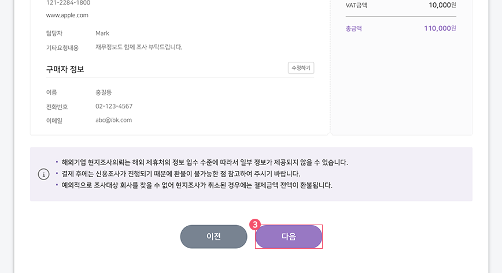Click the 다음 (Next) button
The width and height of the screenshot is (502, 273).
(x=289, y=237)
